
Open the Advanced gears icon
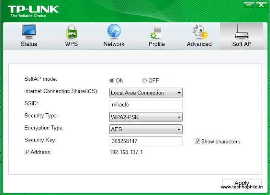coord(200,32)
